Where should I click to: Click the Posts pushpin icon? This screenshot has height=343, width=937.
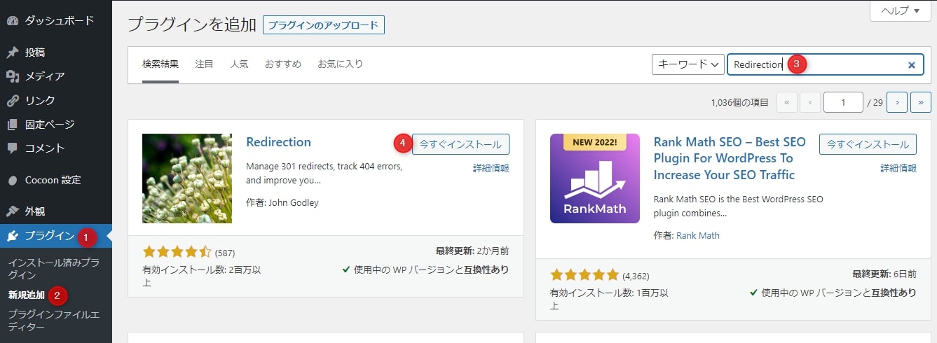[13, 52]
